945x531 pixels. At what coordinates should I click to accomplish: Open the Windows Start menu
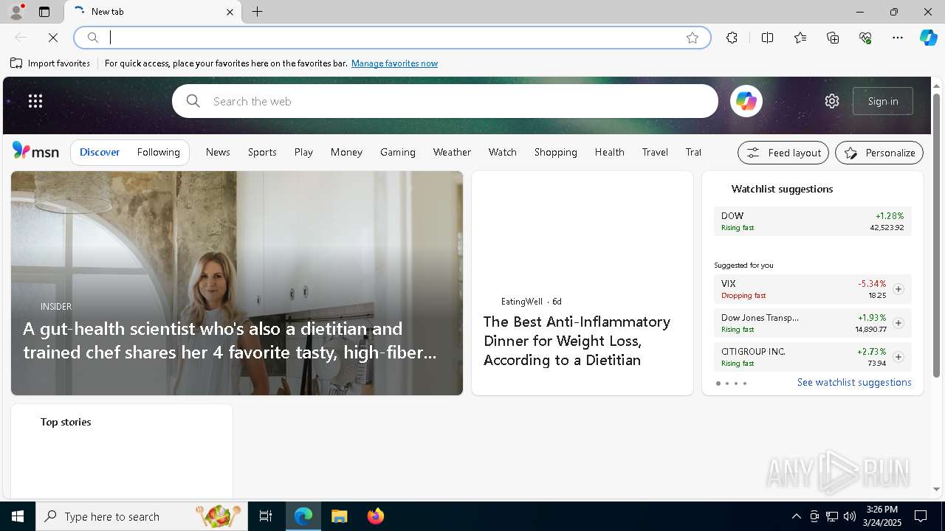click(x=18, y=516)
